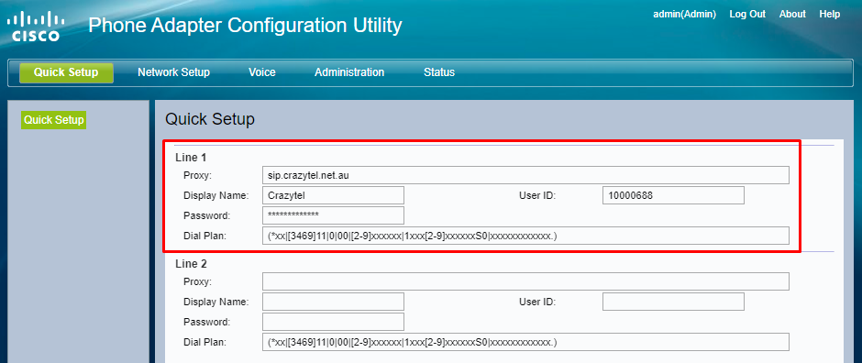Click the Line 1 User ID label
Image resolution: width=862 pixels, height=363 pixels.
537,195
